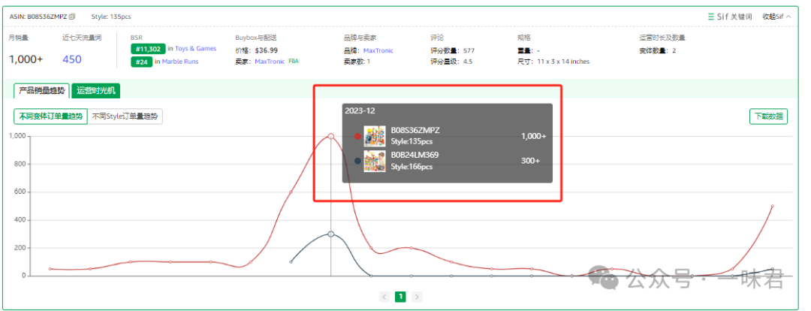The image size is (811, 311).
Task: Go to the previous page with the left arrow
Action: pos(384,297)
